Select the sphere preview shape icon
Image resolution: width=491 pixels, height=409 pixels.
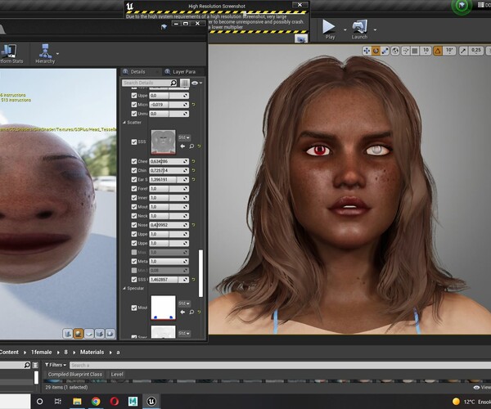(x=79, y=334)
